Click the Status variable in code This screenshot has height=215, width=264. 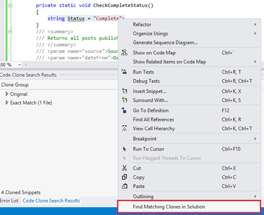tap(76, 18)
